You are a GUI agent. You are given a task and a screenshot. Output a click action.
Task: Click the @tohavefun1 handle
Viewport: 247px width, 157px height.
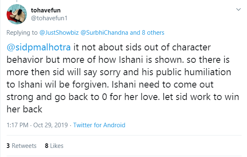point(49,18)
